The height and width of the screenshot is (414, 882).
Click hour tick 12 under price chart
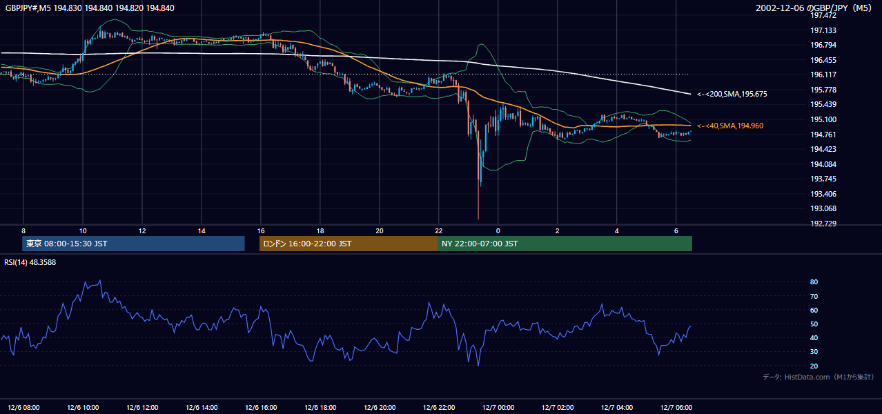click(x=142, y=230)
